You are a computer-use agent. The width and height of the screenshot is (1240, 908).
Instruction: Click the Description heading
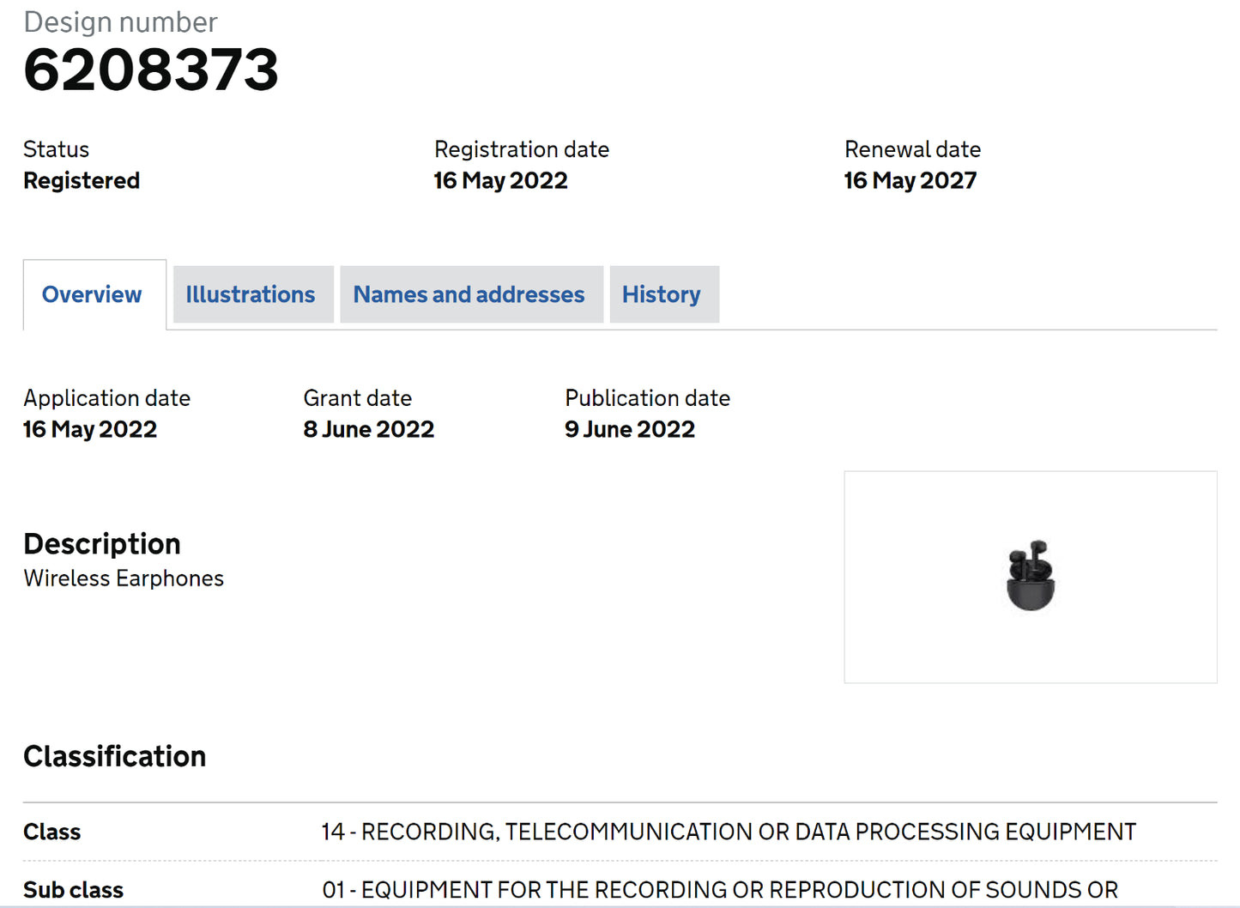(102, 544)
